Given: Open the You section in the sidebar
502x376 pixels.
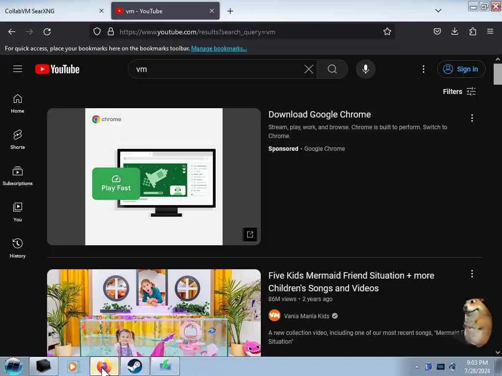Looking at the screenshot, I should (18, 212).
